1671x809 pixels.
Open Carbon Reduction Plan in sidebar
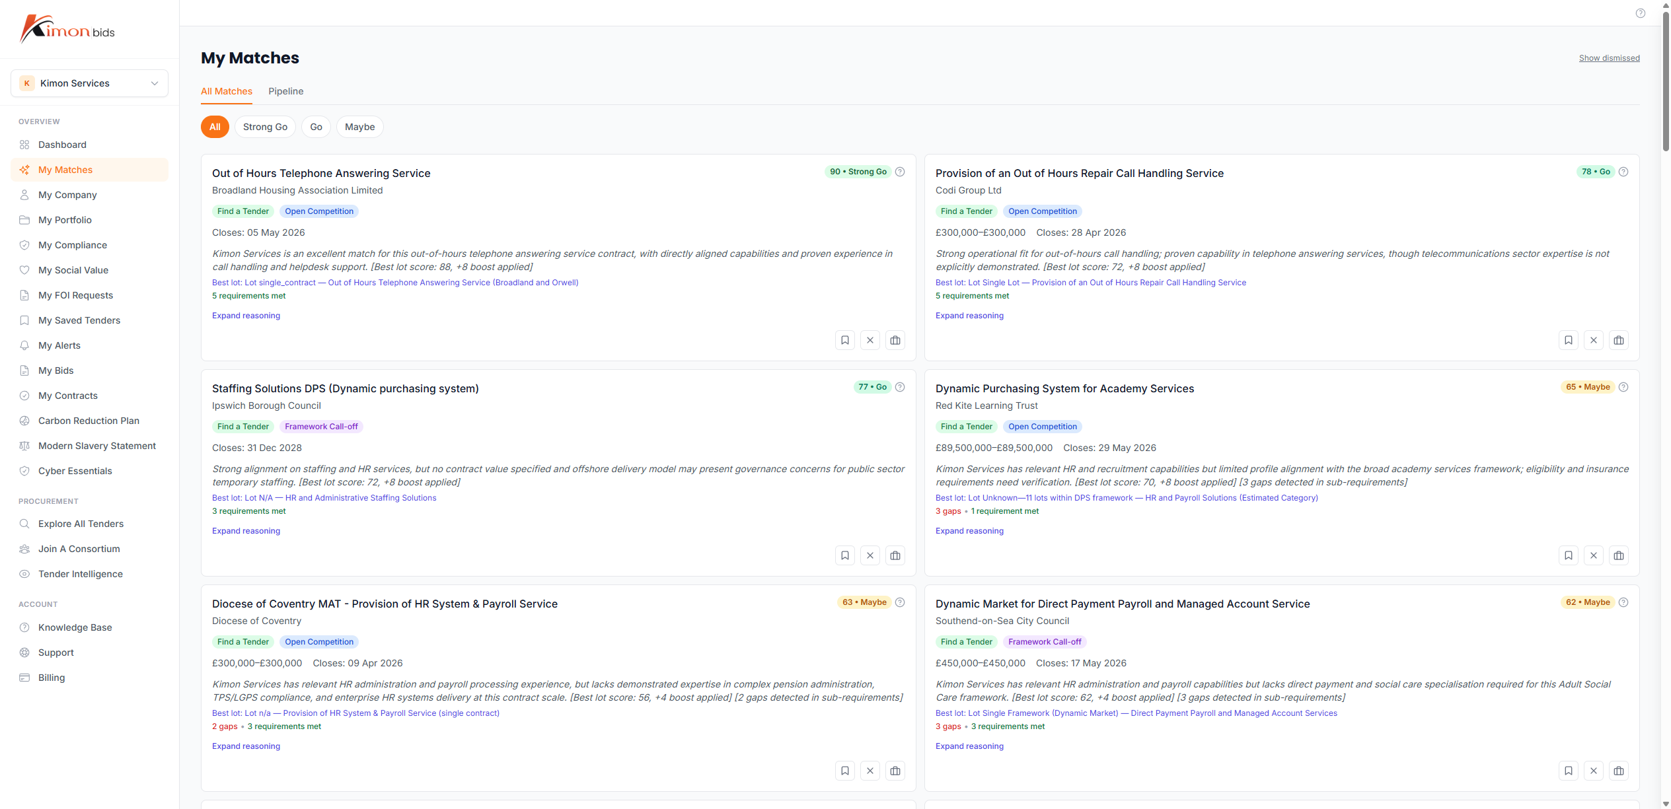tap(89, 421)
